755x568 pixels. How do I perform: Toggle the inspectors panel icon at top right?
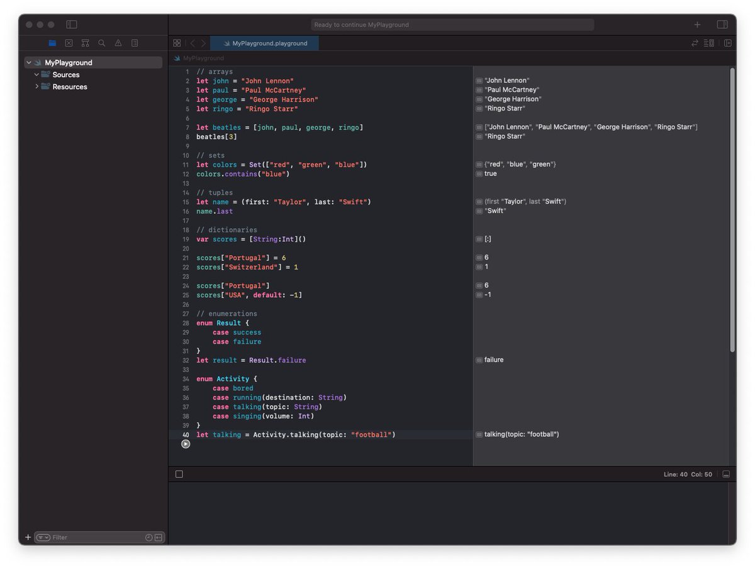coord(722,24)
